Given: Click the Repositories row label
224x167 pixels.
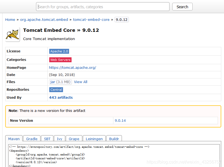Looking at the screenshot, I should (x=18, y=90).
